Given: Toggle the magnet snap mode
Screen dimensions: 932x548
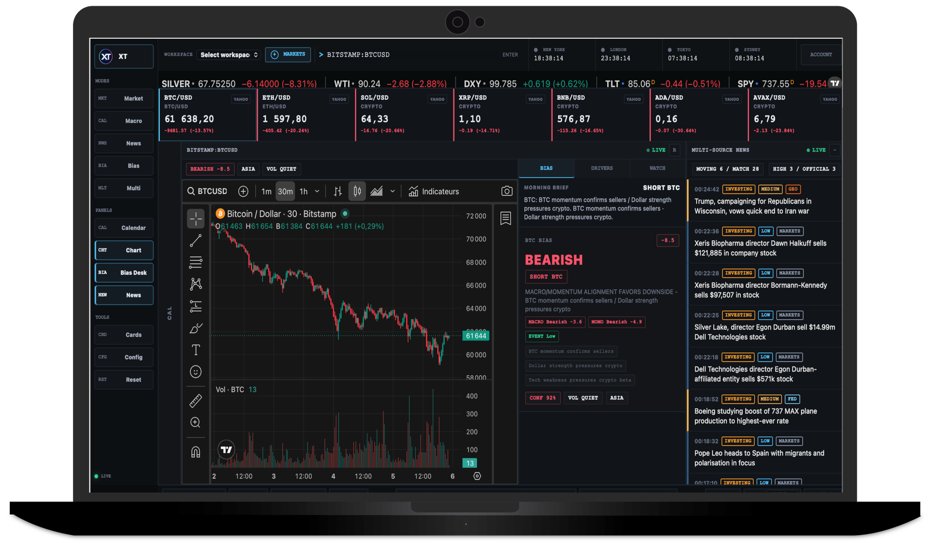Looking at the screenshot, I should click(196, 452).
